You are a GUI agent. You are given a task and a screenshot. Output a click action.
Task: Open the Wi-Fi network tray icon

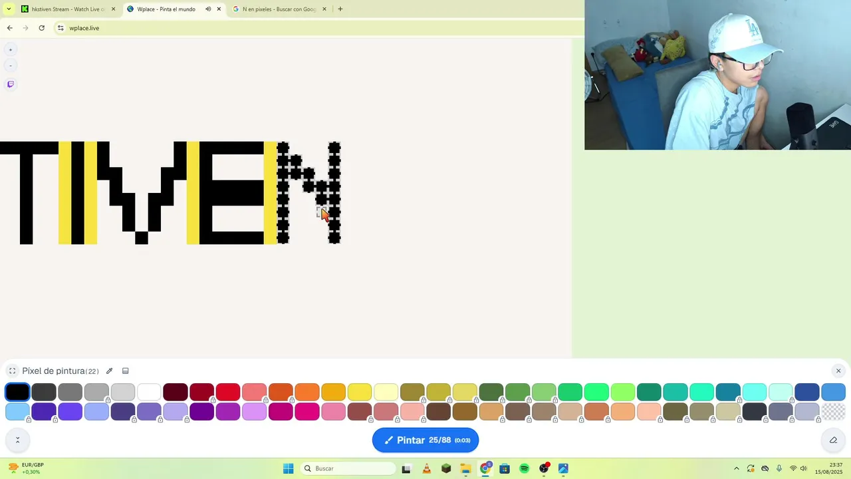tap(793, 468)
